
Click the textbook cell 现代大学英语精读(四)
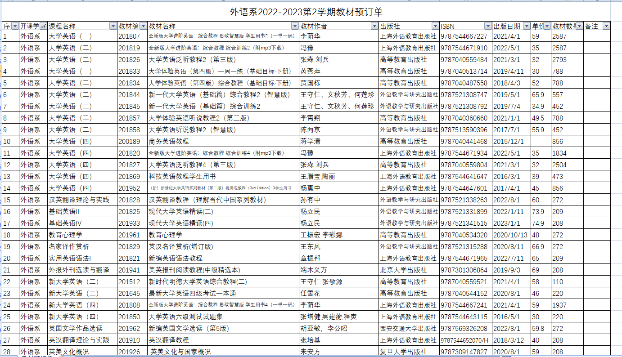[223, 223]
